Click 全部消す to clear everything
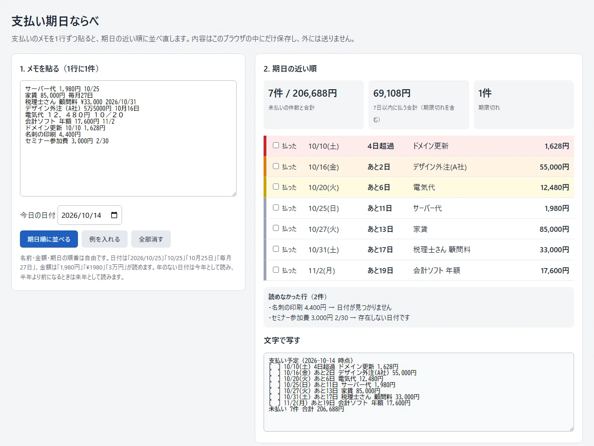594x446 pixels. click(x=151, y=239)
